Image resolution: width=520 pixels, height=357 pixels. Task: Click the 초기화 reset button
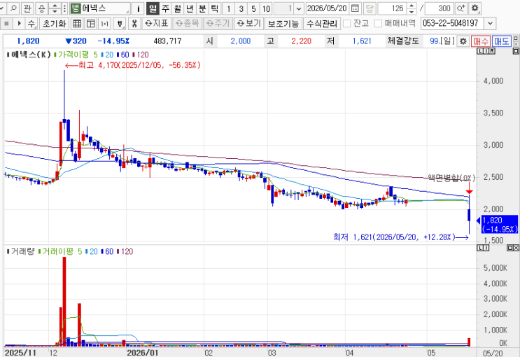coord(55,24)
